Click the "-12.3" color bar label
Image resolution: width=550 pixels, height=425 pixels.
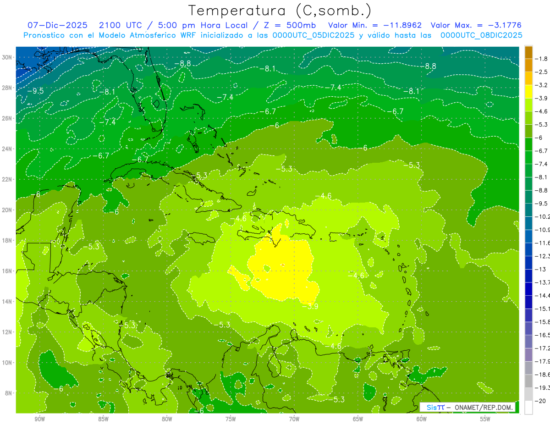tap(543, 256)
